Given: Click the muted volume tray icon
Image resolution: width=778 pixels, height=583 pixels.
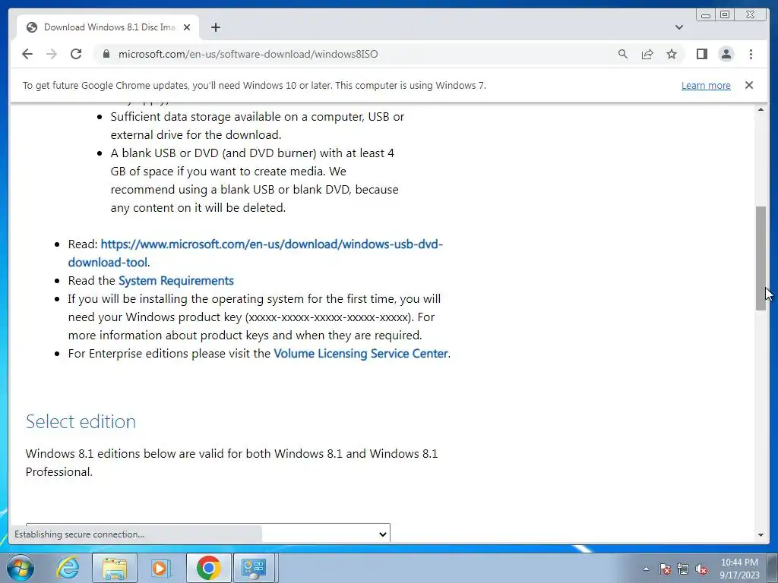Looking at the screenshot, I should click(x=701, y=569).
